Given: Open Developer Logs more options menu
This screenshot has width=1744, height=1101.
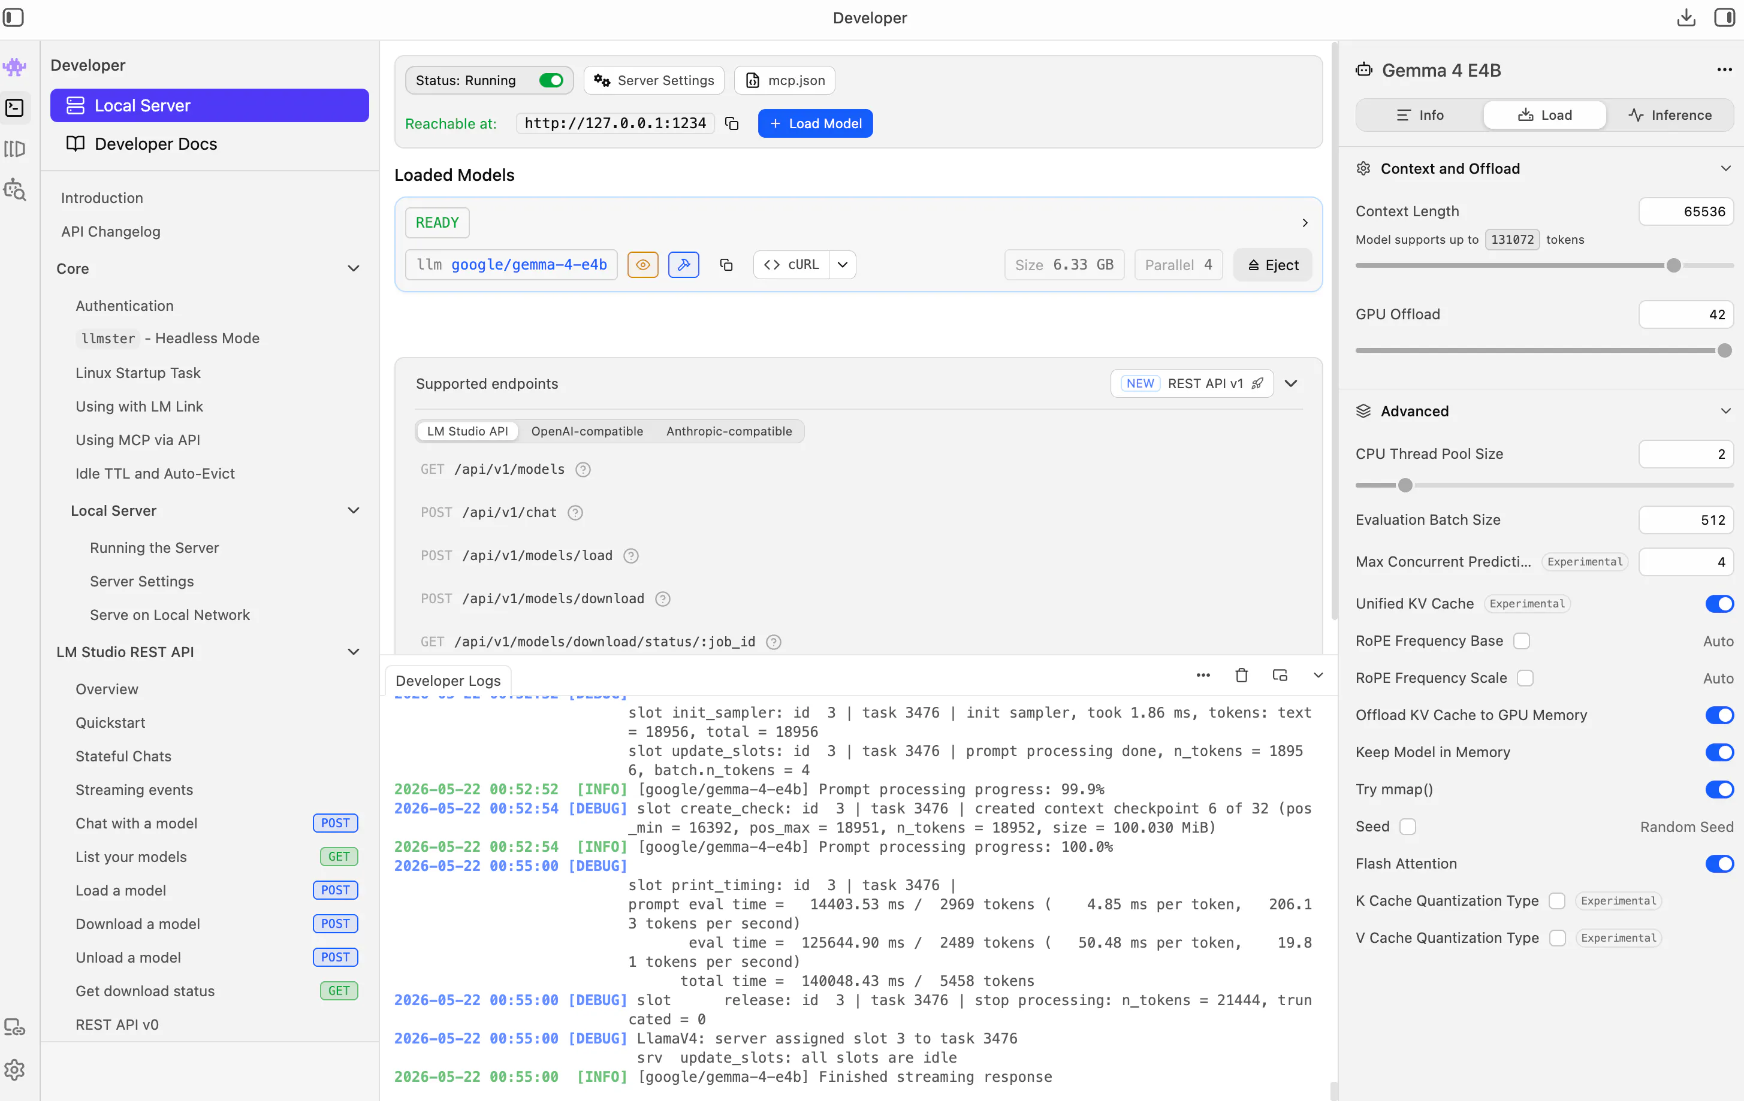Looking at the screenshot, I should (1203, 675).
